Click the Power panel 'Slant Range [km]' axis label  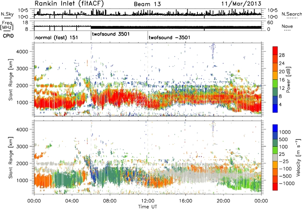click(x=11, y=80)
